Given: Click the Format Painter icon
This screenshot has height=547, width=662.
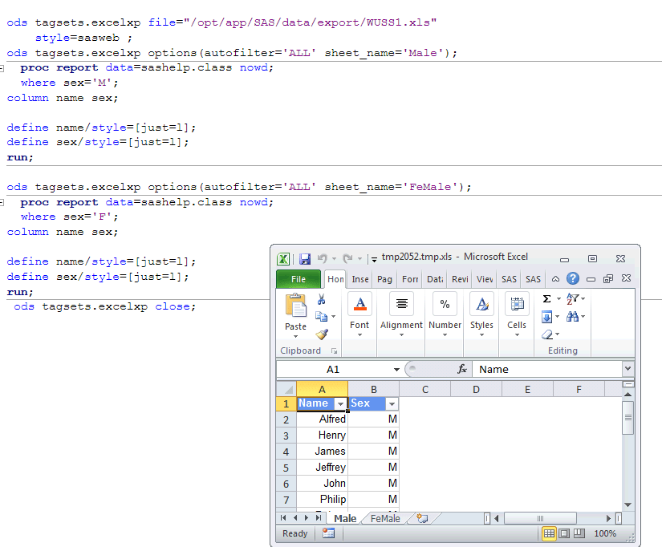Looking at the screenshot, I should point(322,333).
